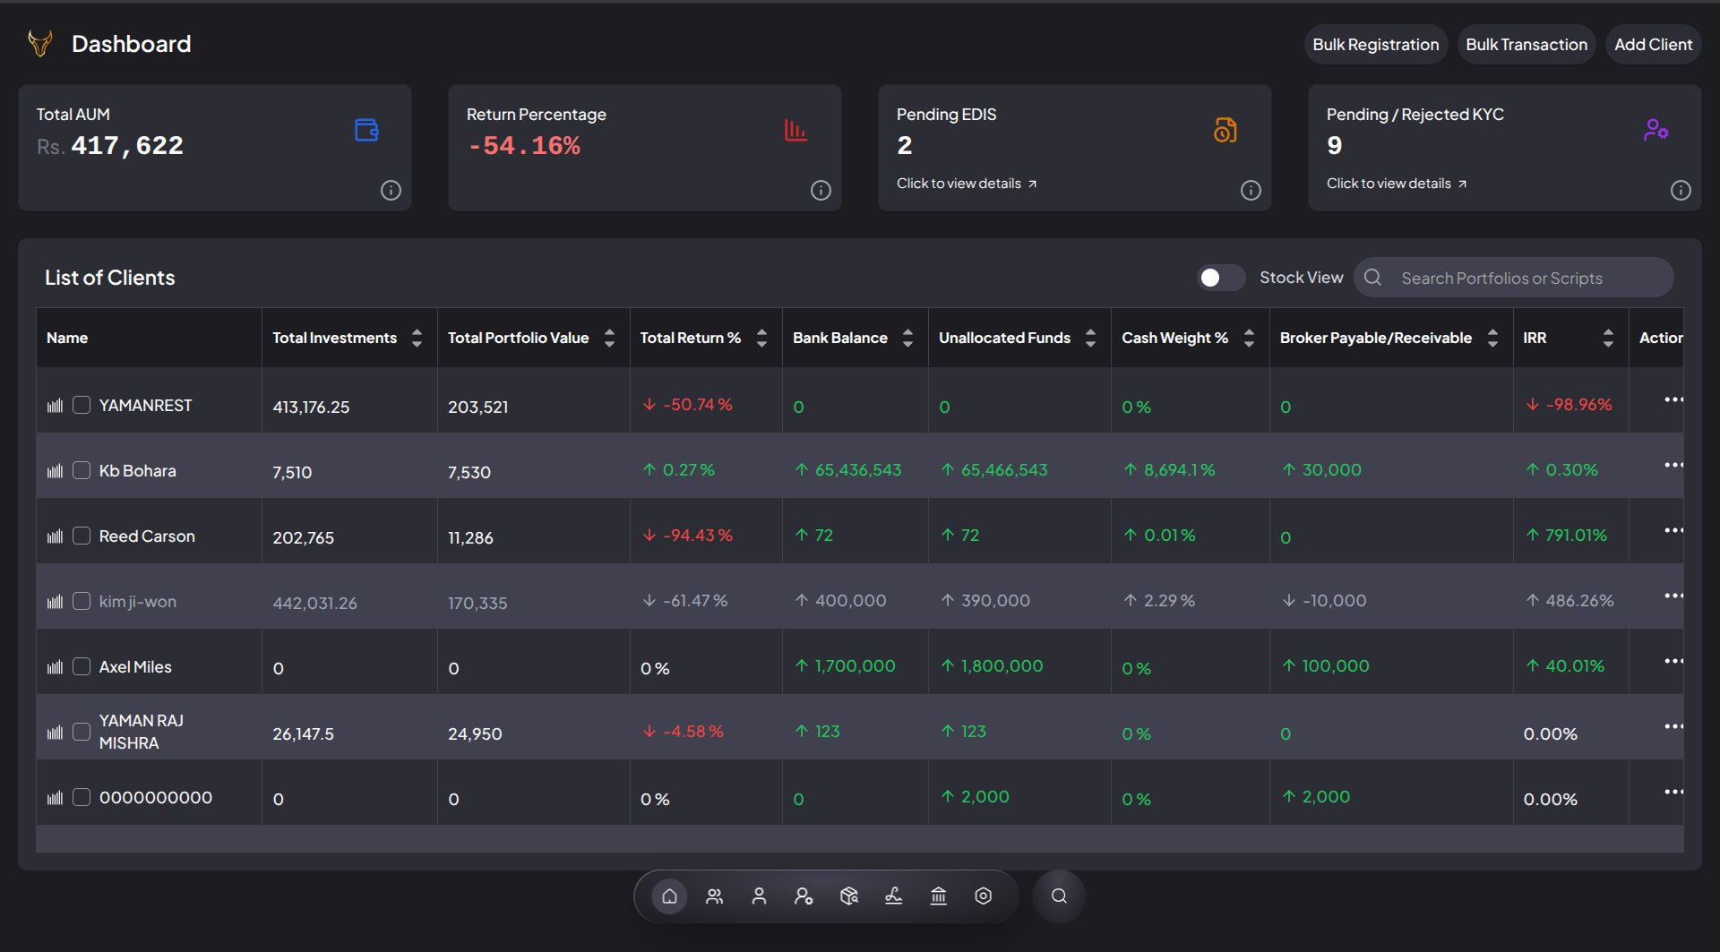Sort the Total Return % column

(x=761, y=338)
